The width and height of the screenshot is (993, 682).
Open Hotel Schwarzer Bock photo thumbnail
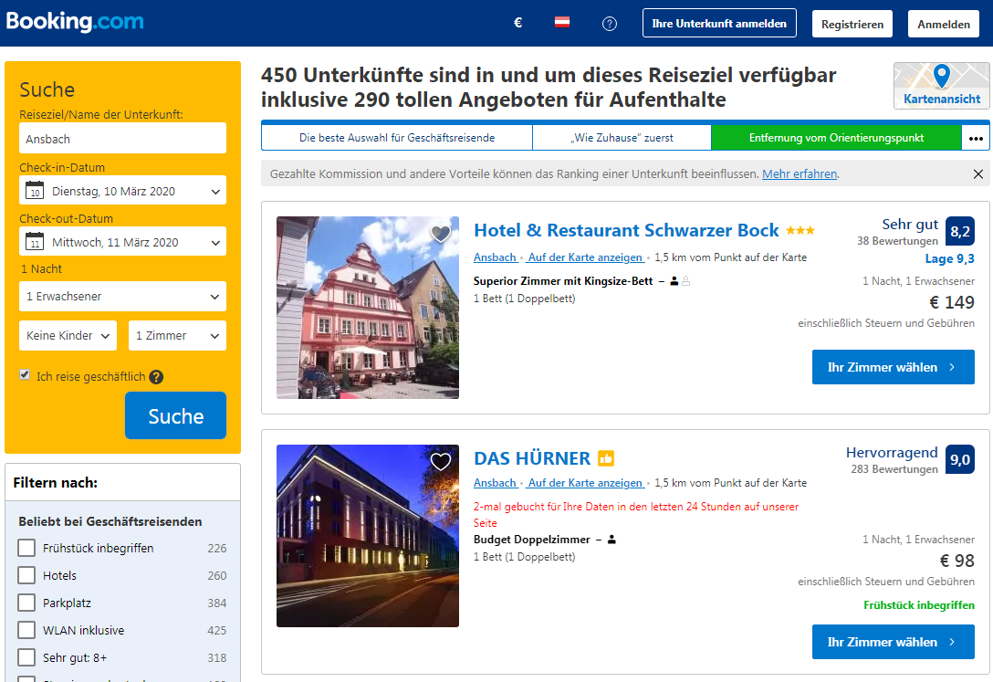click(x=368, y=308)
